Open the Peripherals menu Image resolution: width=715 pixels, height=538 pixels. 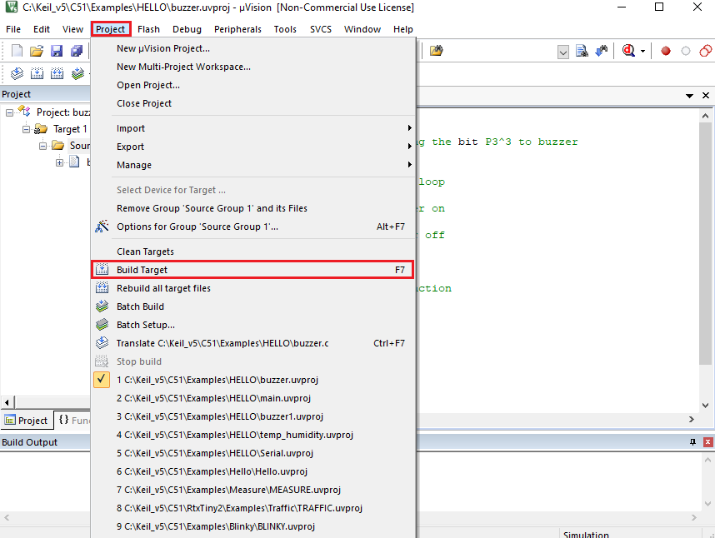(237, 29)
